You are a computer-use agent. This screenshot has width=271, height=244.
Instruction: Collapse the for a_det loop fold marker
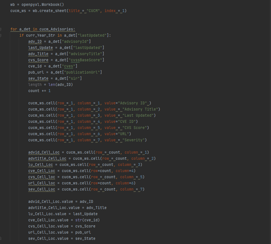pyautogui.click(x=1, y=29)
